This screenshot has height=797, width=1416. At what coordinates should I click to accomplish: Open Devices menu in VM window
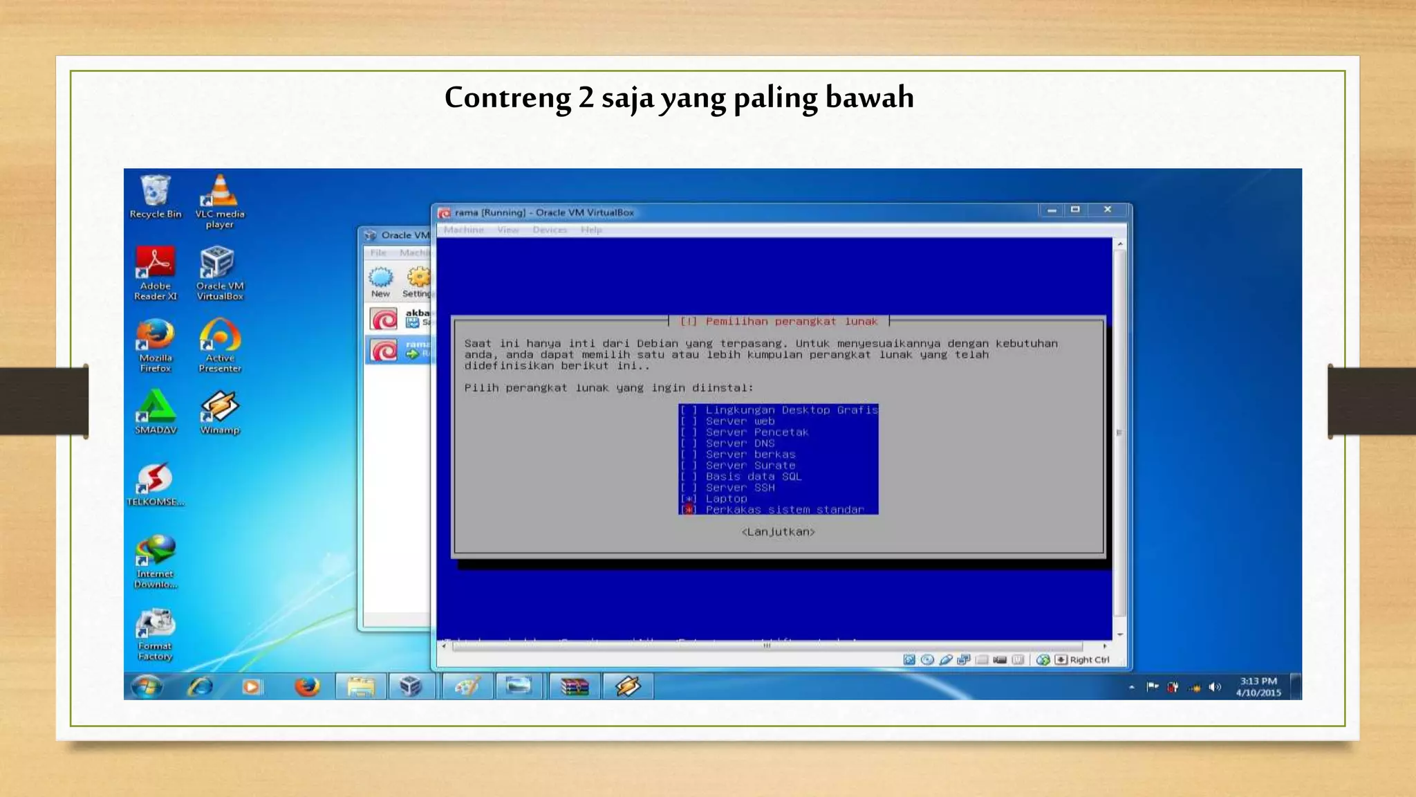[x=550, y=230]
